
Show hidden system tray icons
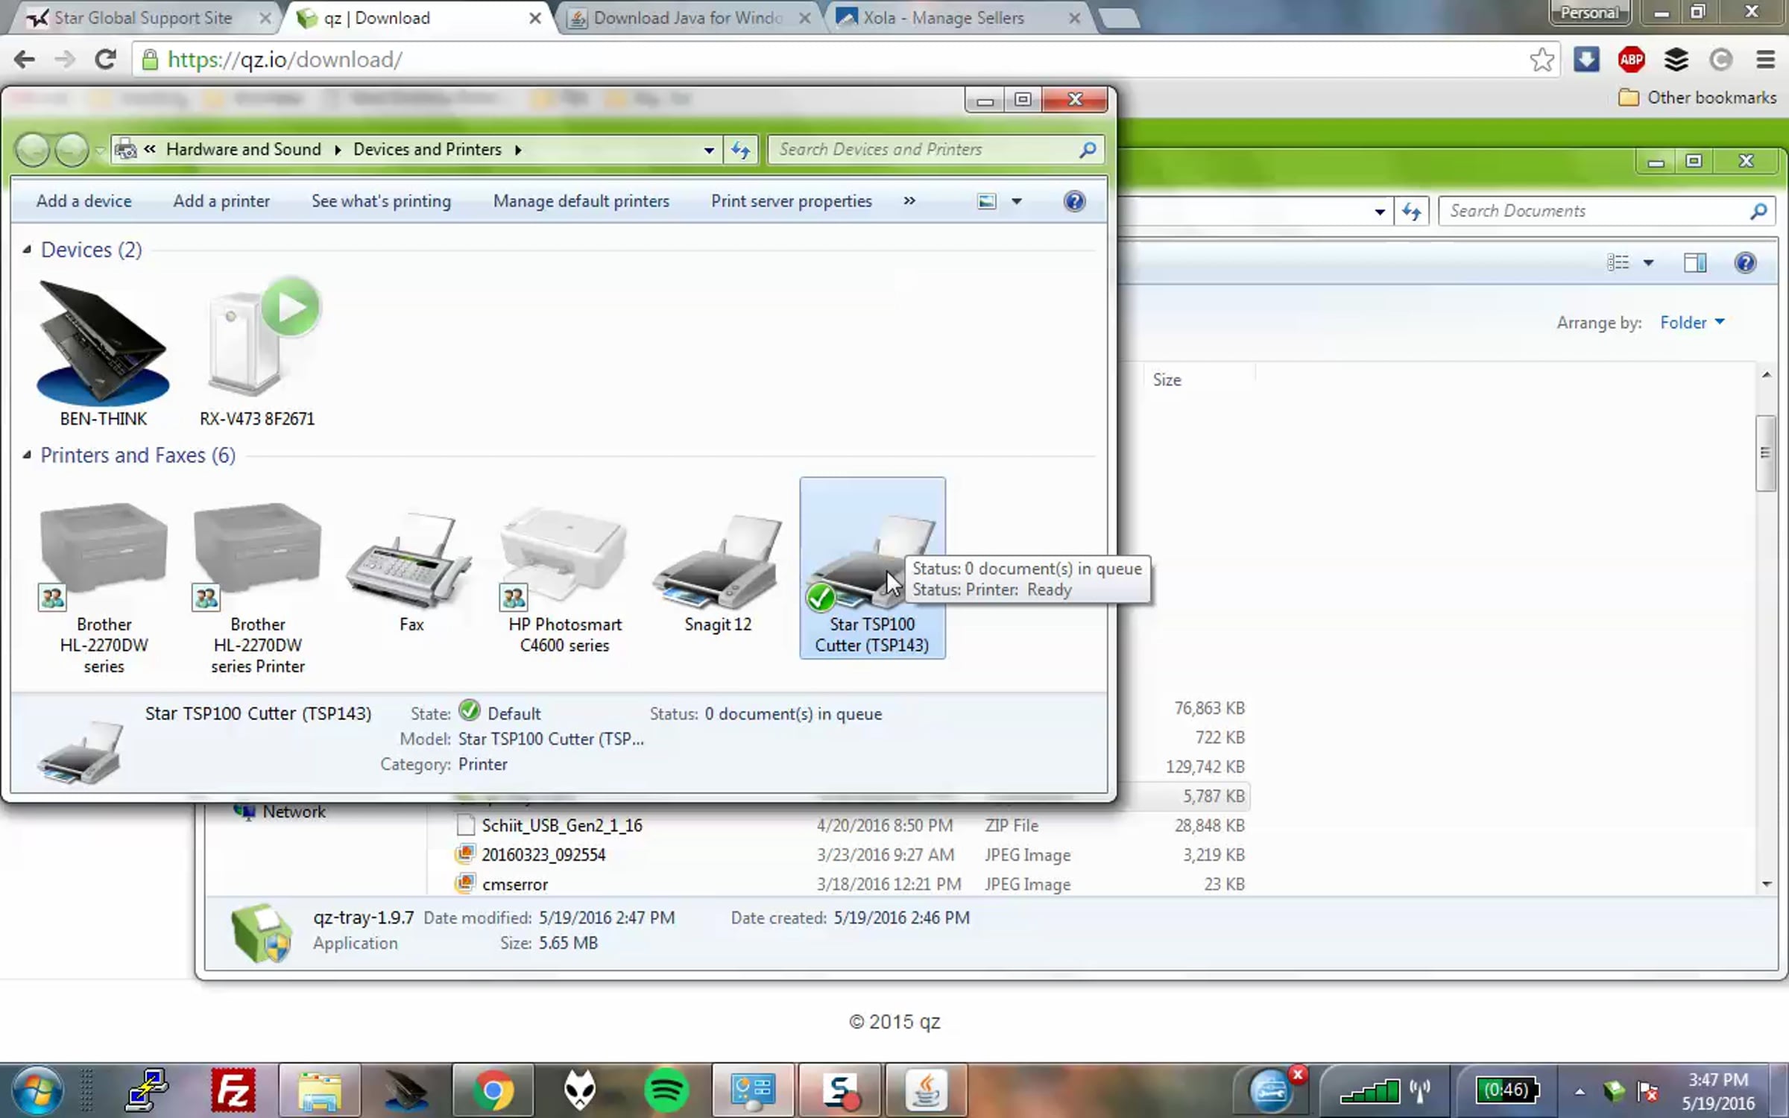coord(1579,1092)
